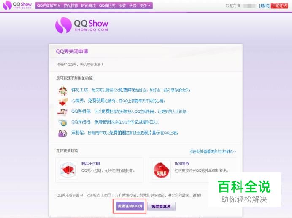This screenshot has width=292, height=218.
Task: Open the 服装 nav item
Action: click(122, 5)
